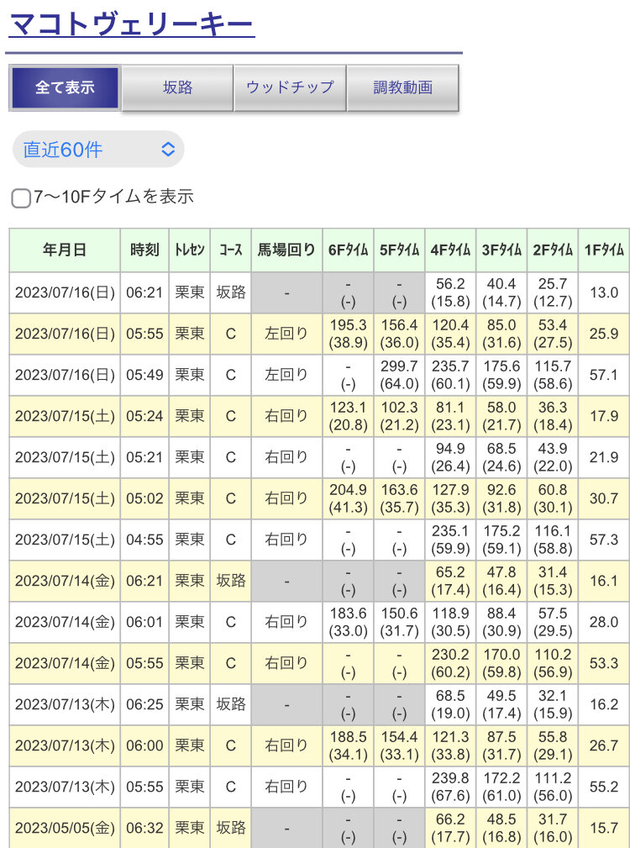Viewport: 630px width, 848px height.
Task: Select time cell 05:49
Action: tap(144, 375)
